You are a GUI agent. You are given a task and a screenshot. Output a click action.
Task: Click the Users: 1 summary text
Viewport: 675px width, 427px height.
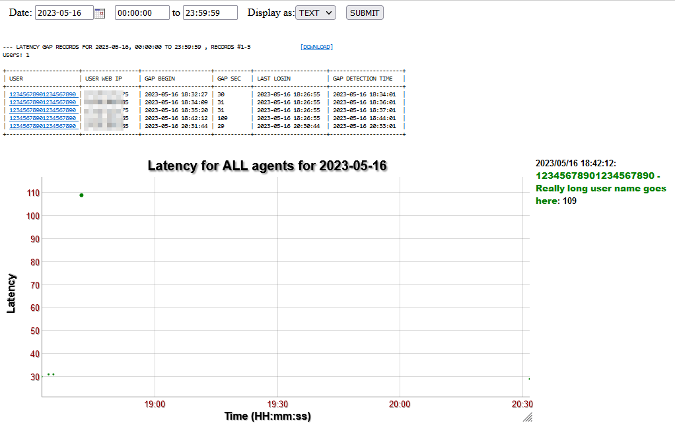click(x=16, y=55)
